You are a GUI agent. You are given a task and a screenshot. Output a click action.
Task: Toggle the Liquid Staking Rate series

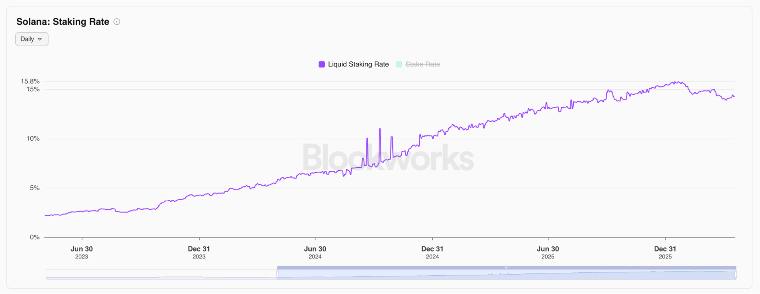pos(358,64)
